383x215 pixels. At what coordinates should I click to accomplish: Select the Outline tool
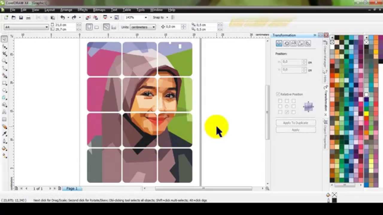coord(4,141)
